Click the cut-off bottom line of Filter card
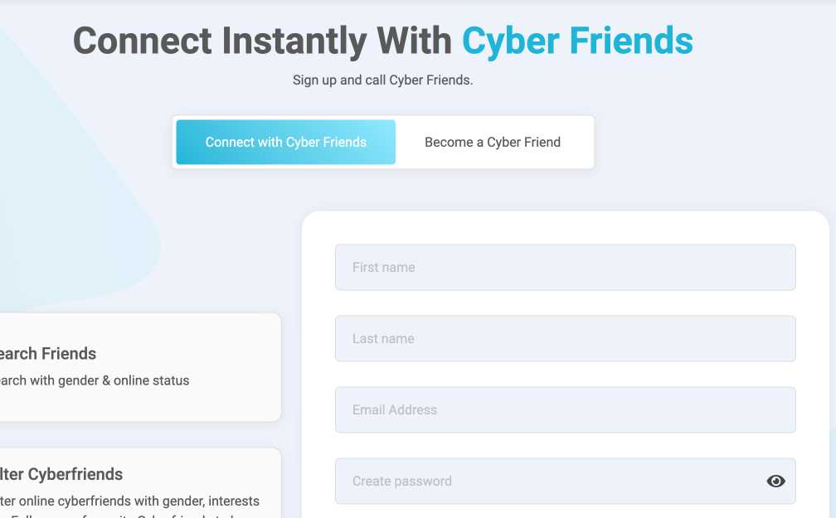 124,516
